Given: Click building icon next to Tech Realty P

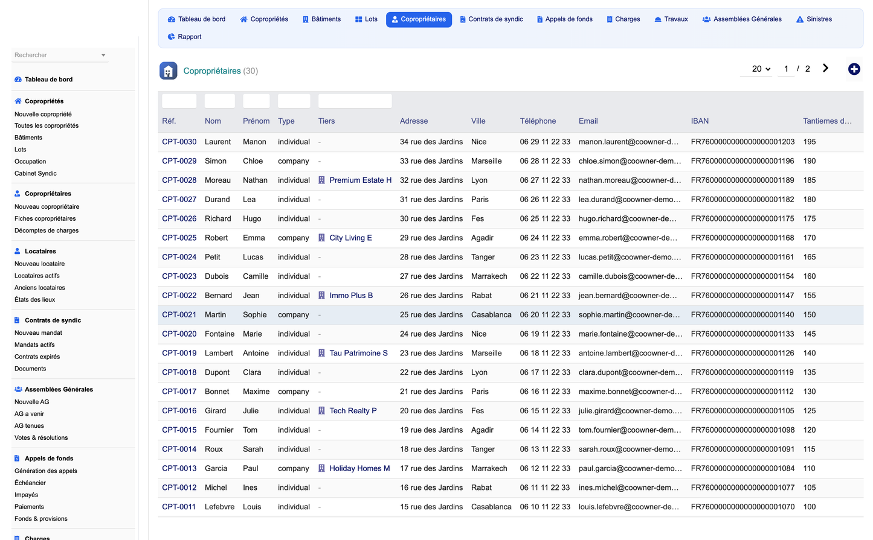Looking at the screenshot, I should (322, 411).
